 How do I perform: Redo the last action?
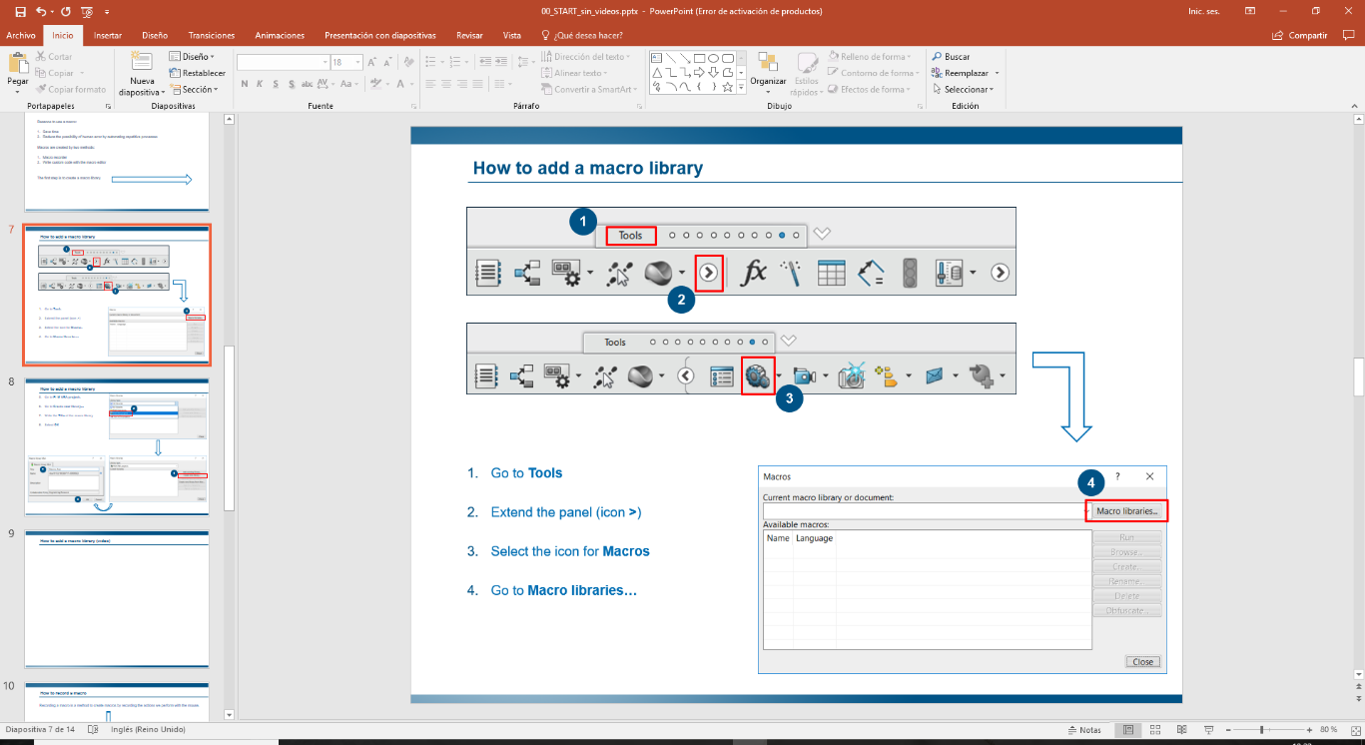[x=66, y=11]
